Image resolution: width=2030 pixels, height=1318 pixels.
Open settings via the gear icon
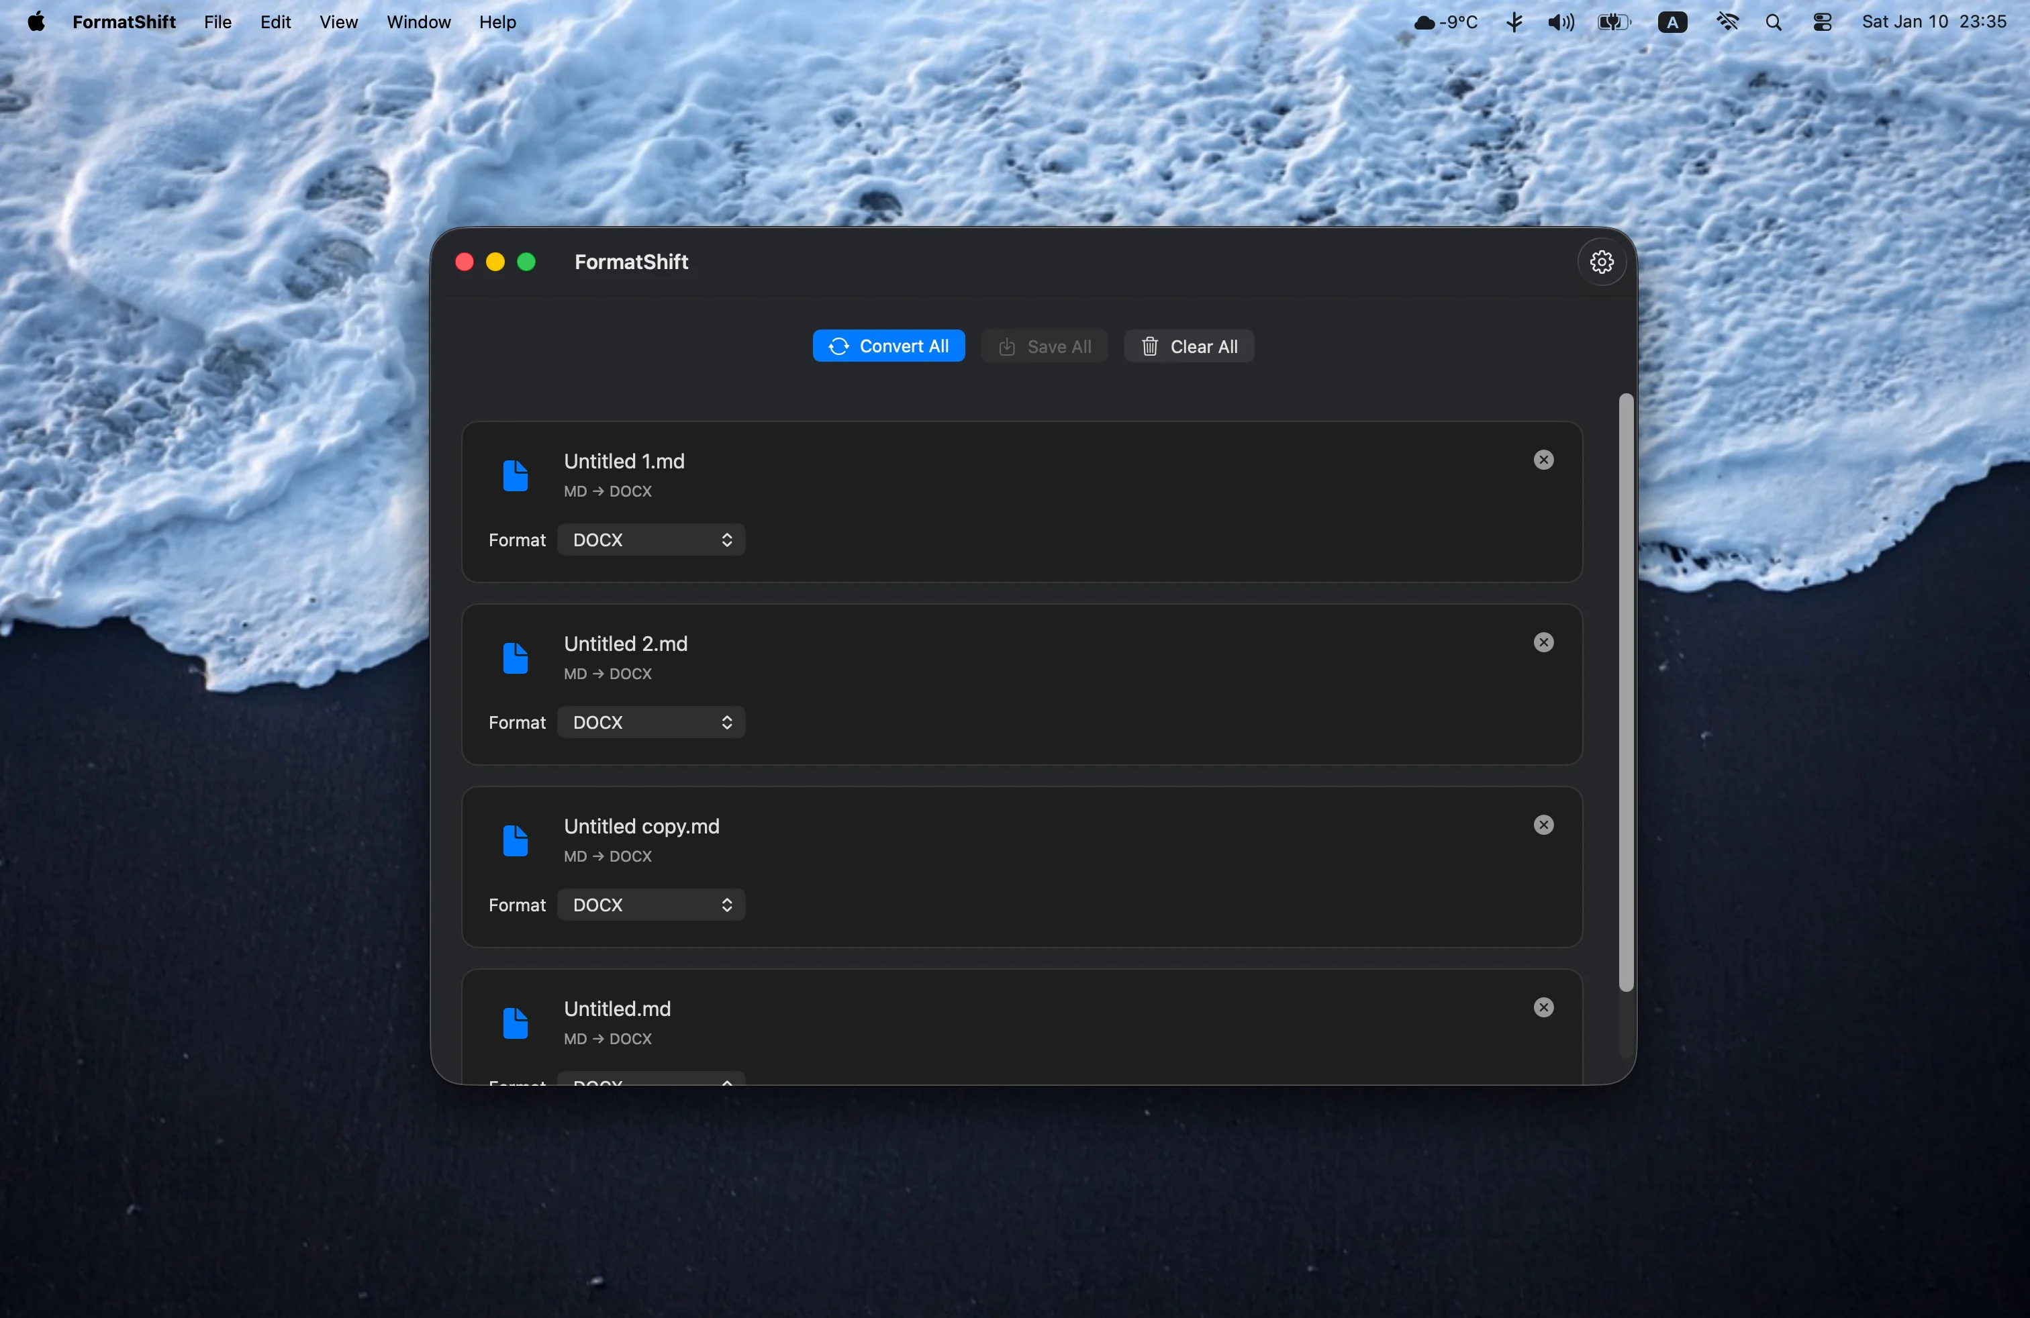coord(1600,262)
